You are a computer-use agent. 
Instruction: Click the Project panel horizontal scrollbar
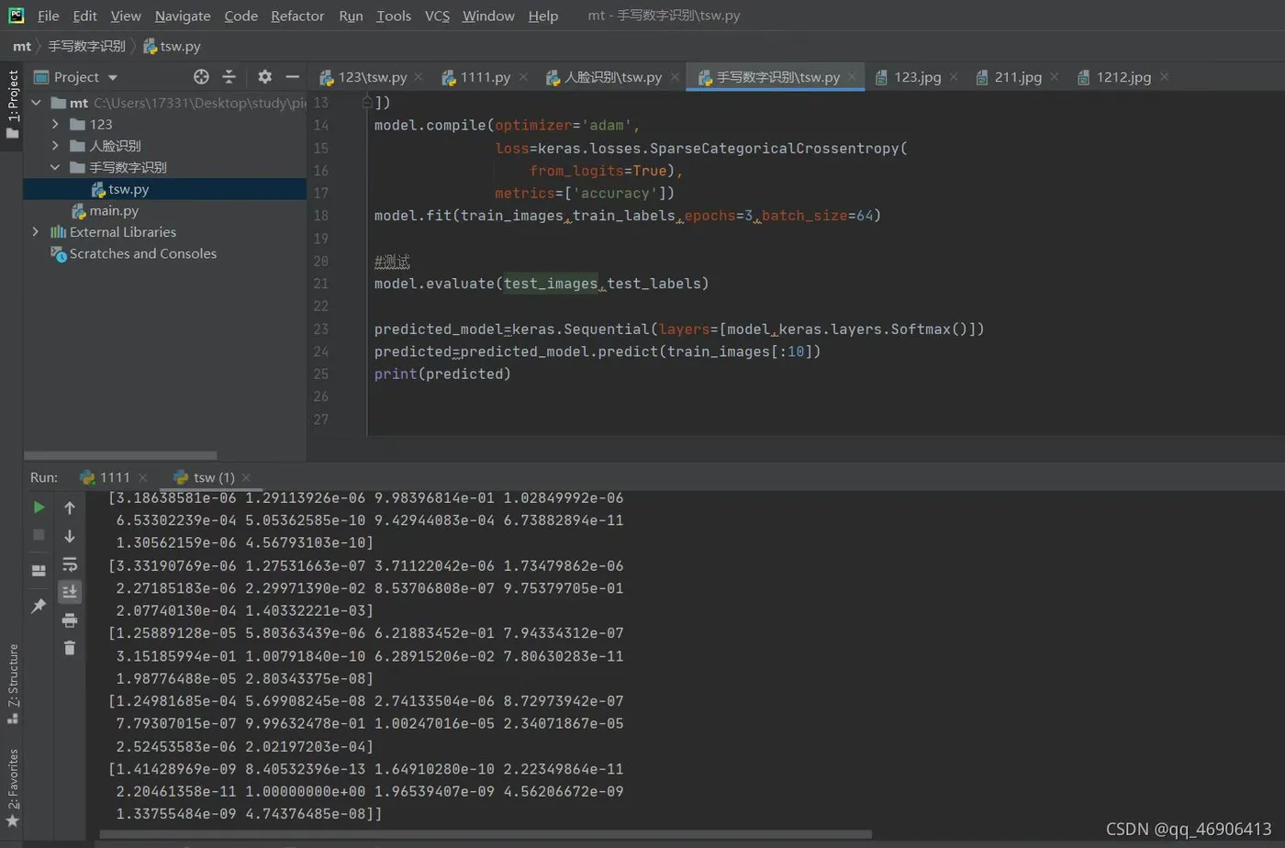[120, 455]
